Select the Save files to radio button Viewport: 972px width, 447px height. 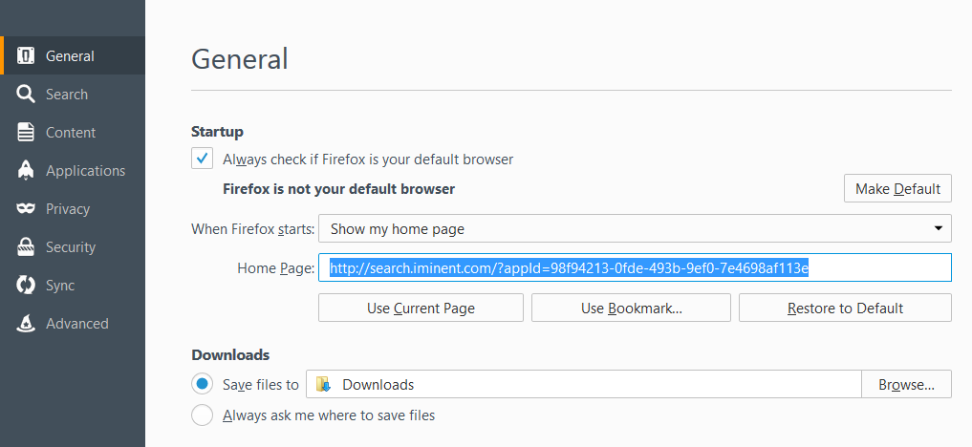click(x=202, y=384)
